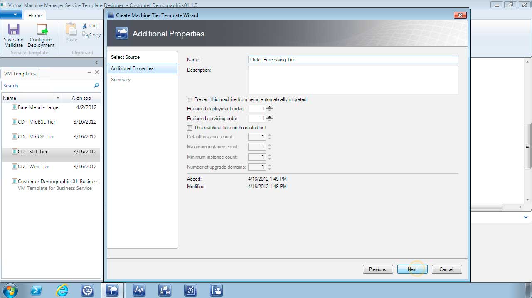The image size is (532, 298).
Task: Open Configure Deployment from the ribbon
Action: click(42, 29)
